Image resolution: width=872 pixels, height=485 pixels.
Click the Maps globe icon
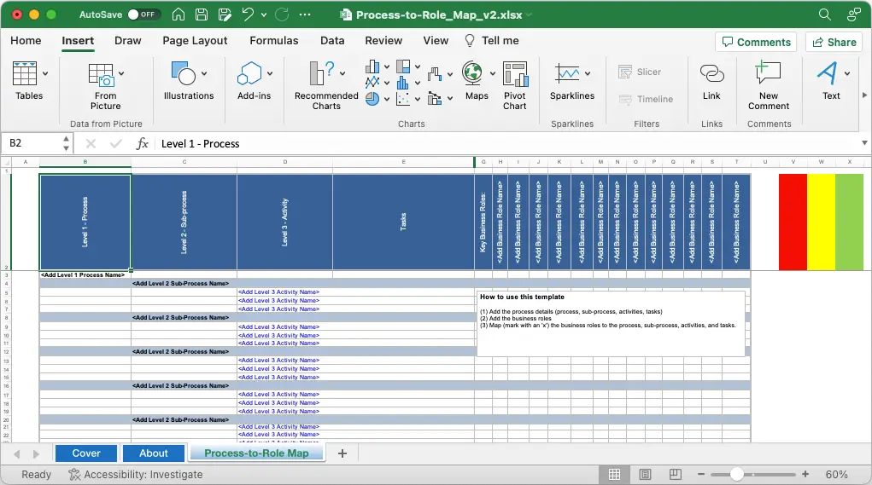click(472, 73)
